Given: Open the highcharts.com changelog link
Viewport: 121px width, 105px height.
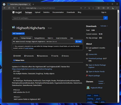Looking at the screenshot, I should (32, 69).
